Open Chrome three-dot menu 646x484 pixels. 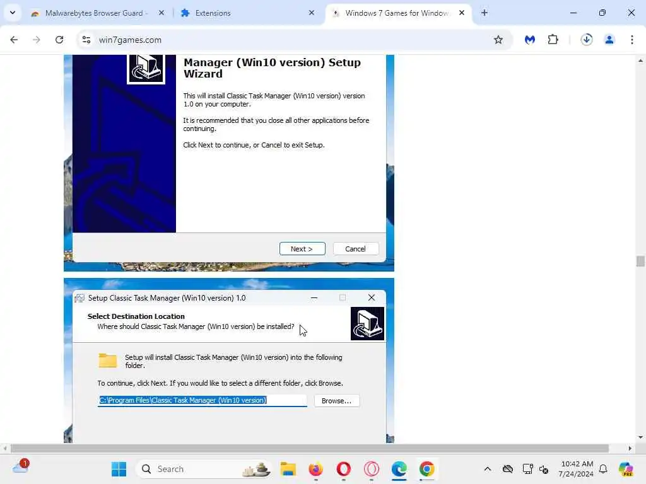click(x=632, y=40)
